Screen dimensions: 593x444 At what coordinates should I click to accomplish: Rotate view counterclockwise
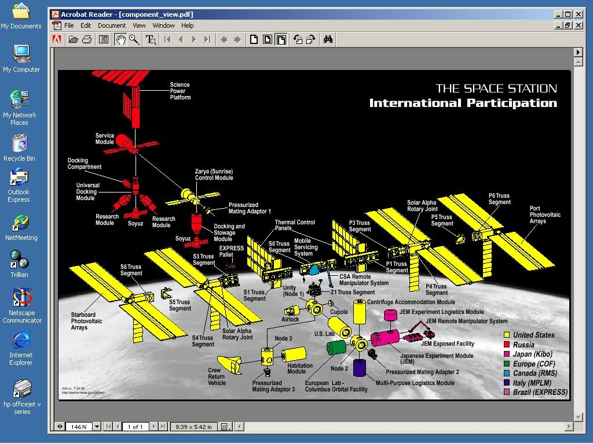(x=298, y=40)
